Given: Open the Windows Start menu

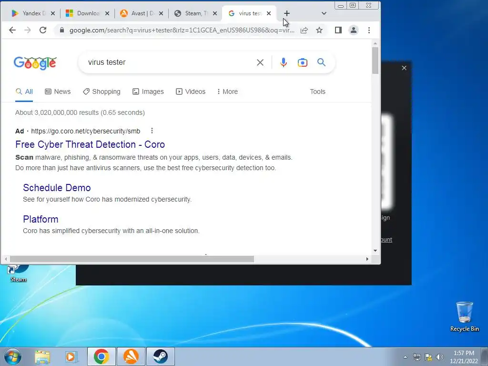Looking at the screenshot, I should click(x=12, y=356).
